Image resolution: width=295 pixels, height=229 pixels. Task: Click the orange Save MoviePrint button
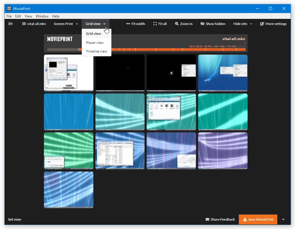pos(258,219)
